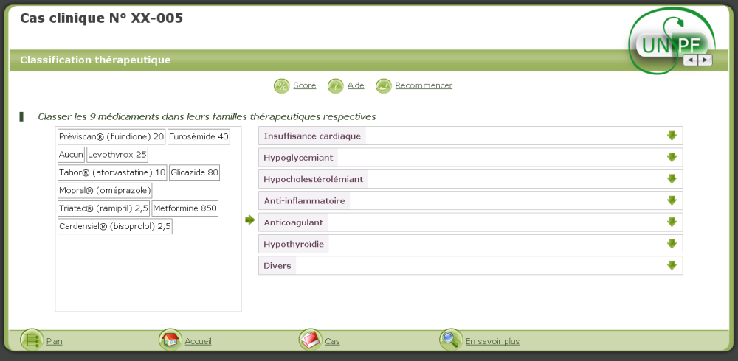The width and height of the screenshot is (738, 361).
Task: Click the En savoir plus magnifier icon
Action: 450,340
